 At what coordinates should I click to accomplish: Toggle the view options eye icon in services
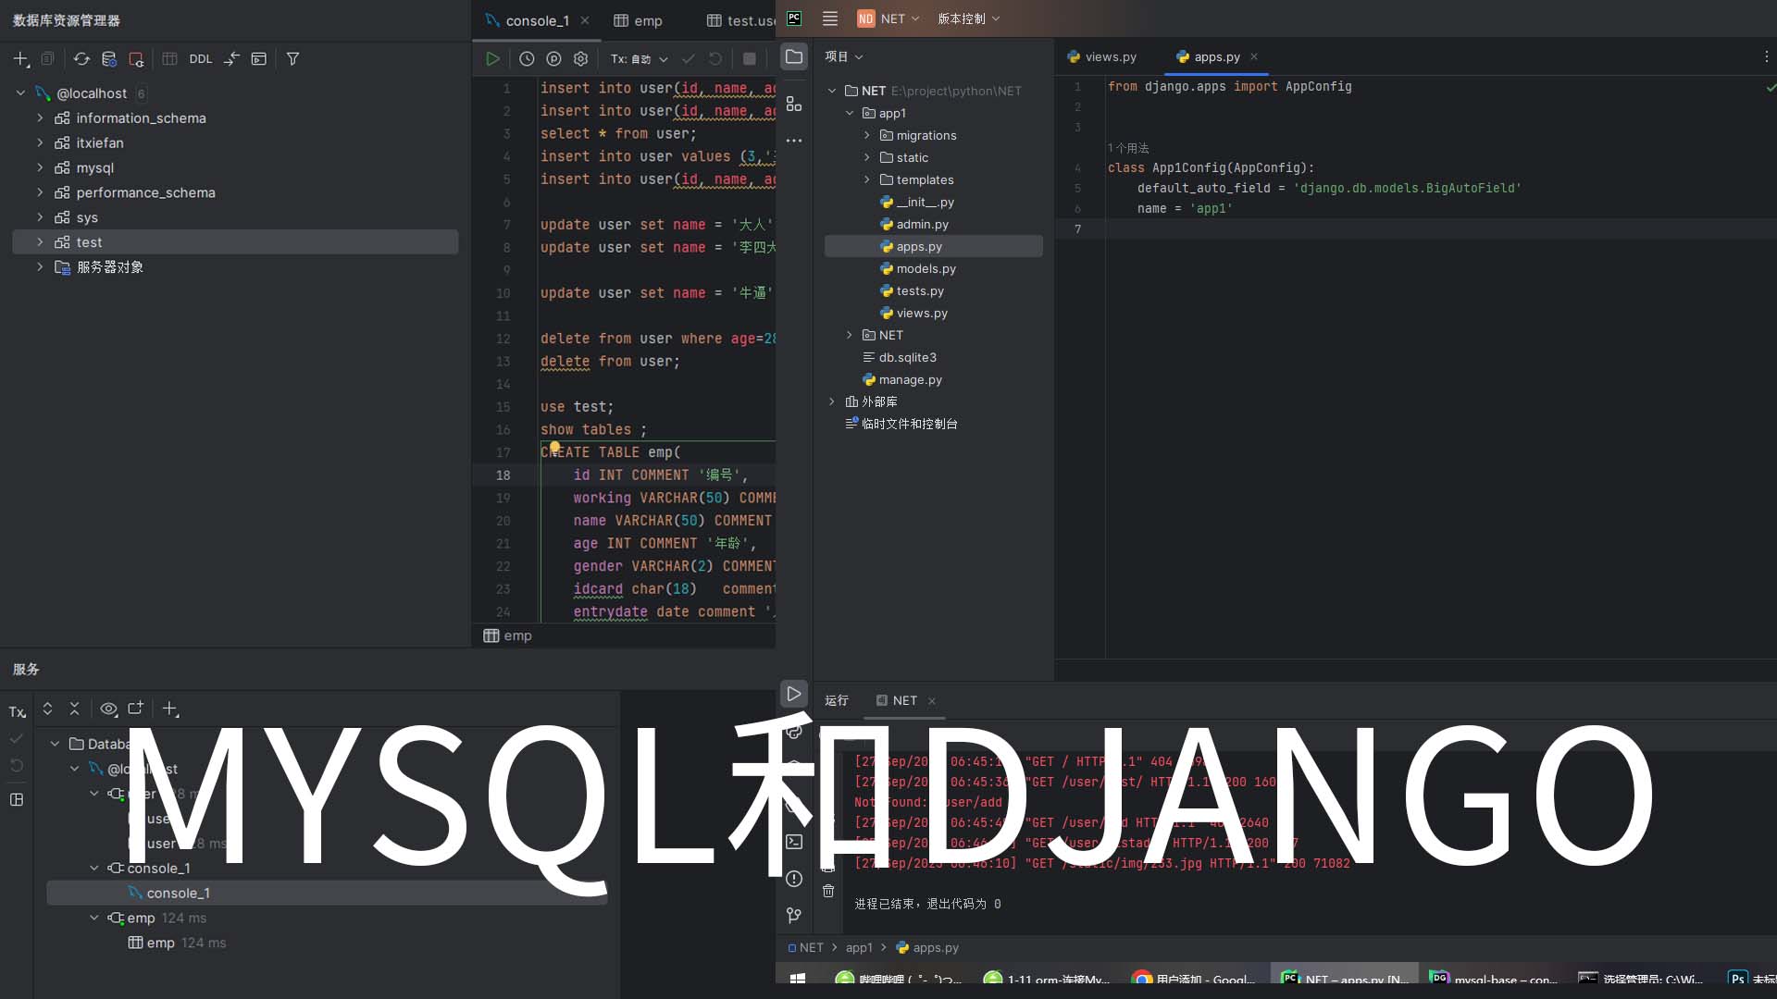pyautogui.click(x=108, y=709)
